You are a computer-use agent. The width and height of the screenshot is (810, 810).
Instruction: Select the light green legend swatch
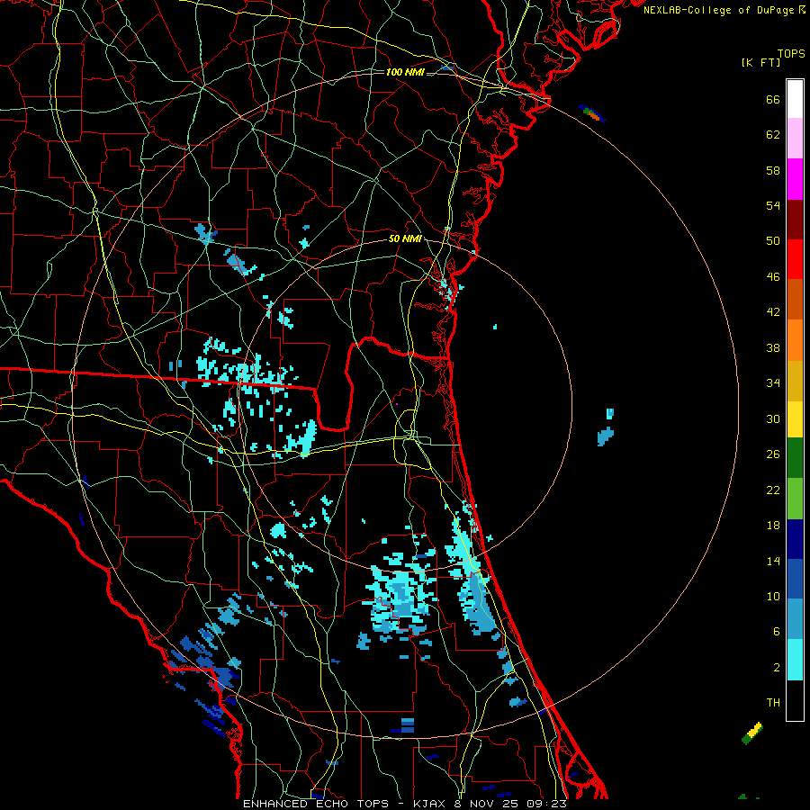click(795, 499)
